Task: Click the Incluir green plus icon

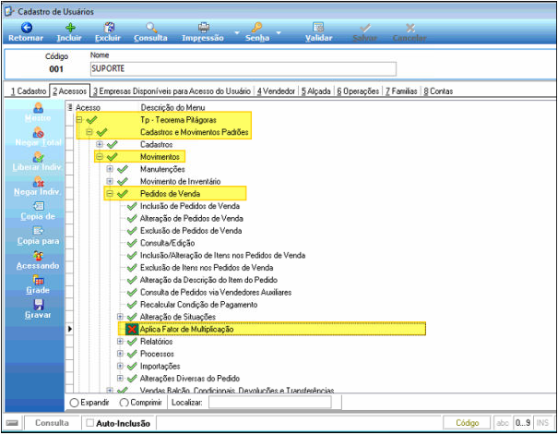Action: [x=70, y=28]
